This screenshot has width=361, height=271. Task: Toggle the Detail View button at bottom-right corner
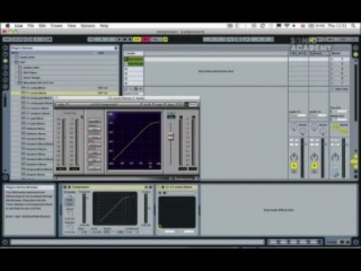click(356, 242)
